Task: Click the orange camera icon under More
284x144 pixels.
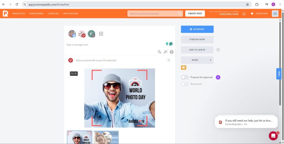Action: click(x=184, y=68)
